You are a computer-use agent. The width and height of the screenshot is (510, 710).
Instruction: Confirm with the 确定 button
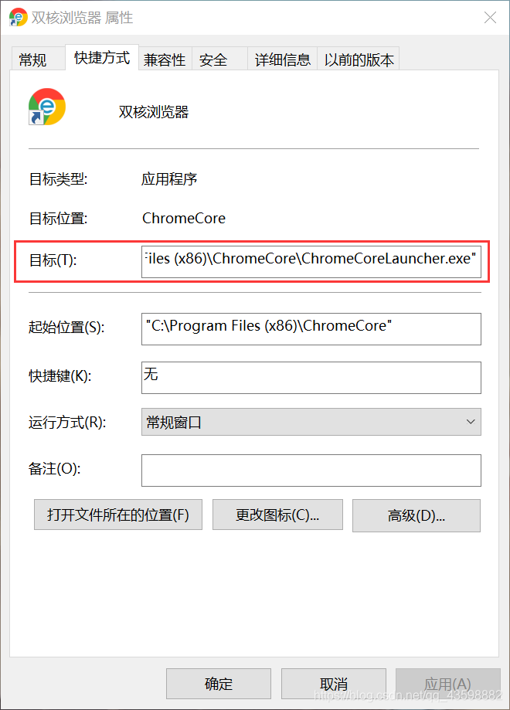[x=219, y=683]
